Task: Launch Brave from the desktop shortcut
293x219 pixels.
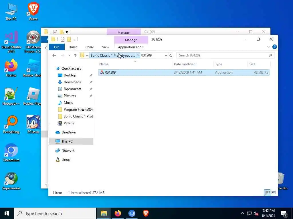Action: click(x=33, y=11)
